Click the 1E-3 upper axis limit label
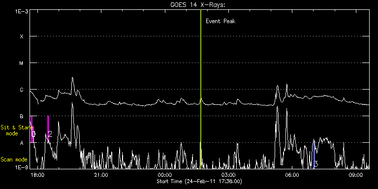The width and height of the screenshot is (378, 189). coord(22,11)
